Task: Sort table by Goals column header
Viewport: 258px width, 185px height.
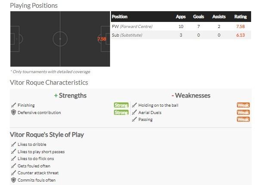Action: tap(200, 17)
